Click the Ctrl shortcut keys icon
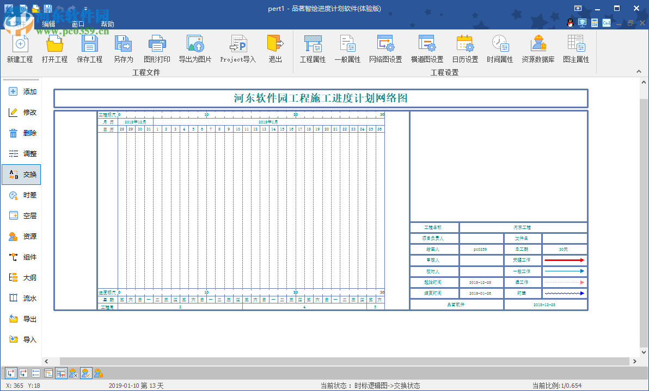649x391 pixels. [607, 23]
